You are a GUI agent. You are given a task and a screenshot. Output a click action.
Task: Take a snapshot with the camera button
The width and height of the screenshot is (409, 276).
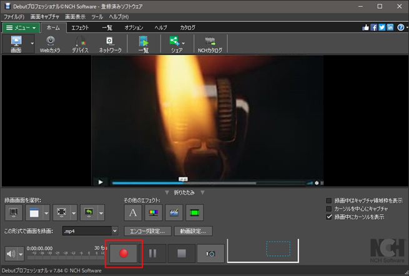[x=210, y=253]
